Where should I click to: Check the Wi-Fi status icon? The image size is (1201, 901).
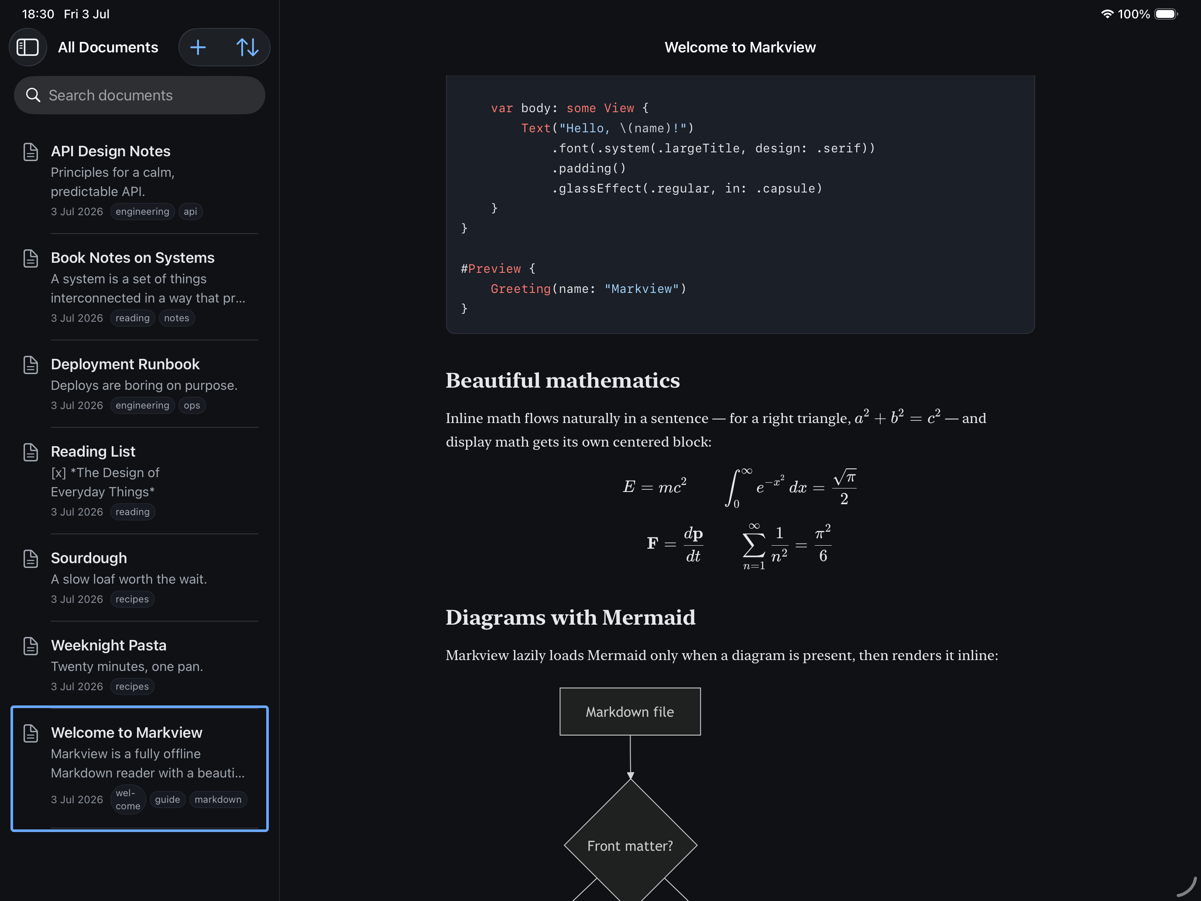coord(1107,14)
